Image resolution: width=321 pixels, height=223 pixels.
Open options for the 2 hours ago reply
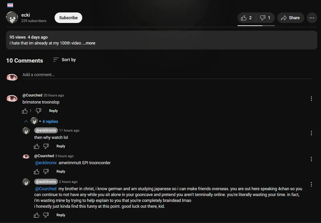311,184
